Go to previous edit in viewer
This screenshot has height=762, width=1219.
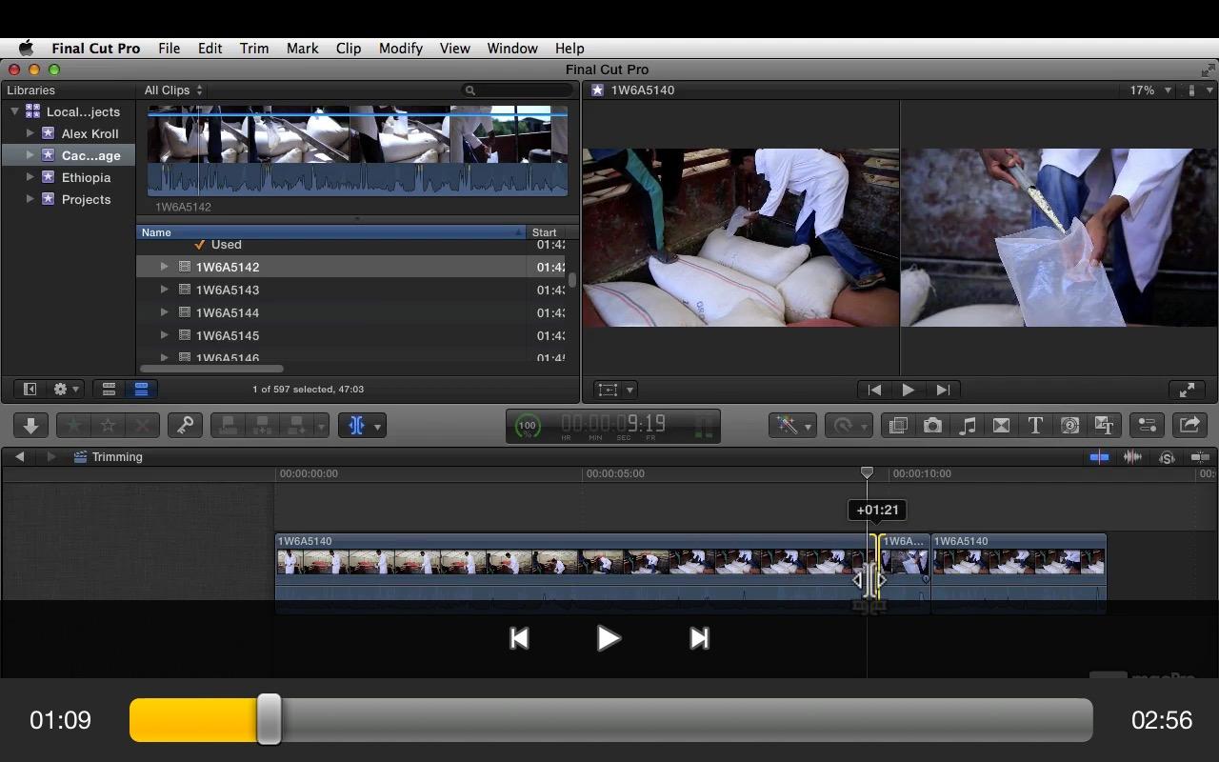click(873, 390)
